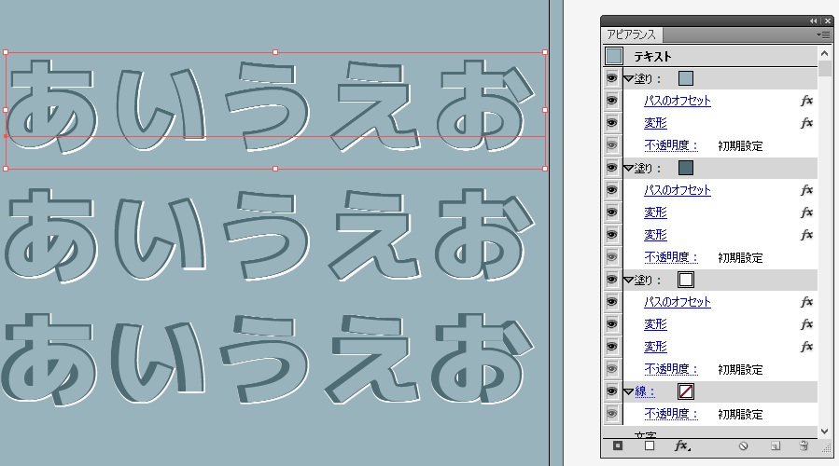Click fx icon beside first パスのオフセット

point(806,101)
